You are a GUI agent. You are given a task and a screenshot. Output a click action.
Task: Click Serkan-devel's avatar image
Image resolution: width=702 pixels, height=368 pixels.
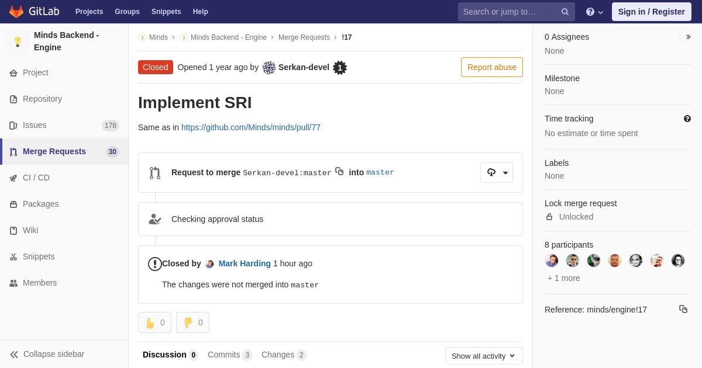(269, 67)
